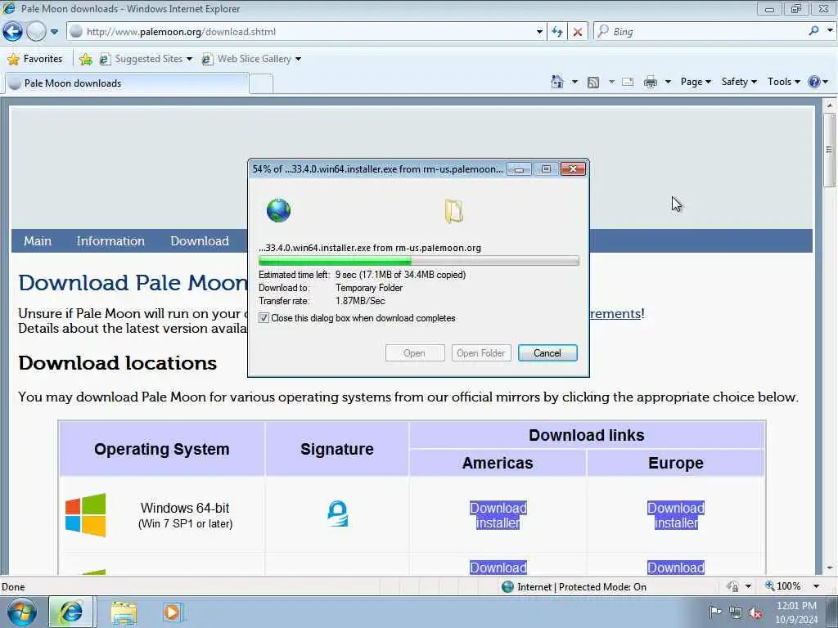Open the Page menu
Viewport: 838px width, 628px height.
696,82
